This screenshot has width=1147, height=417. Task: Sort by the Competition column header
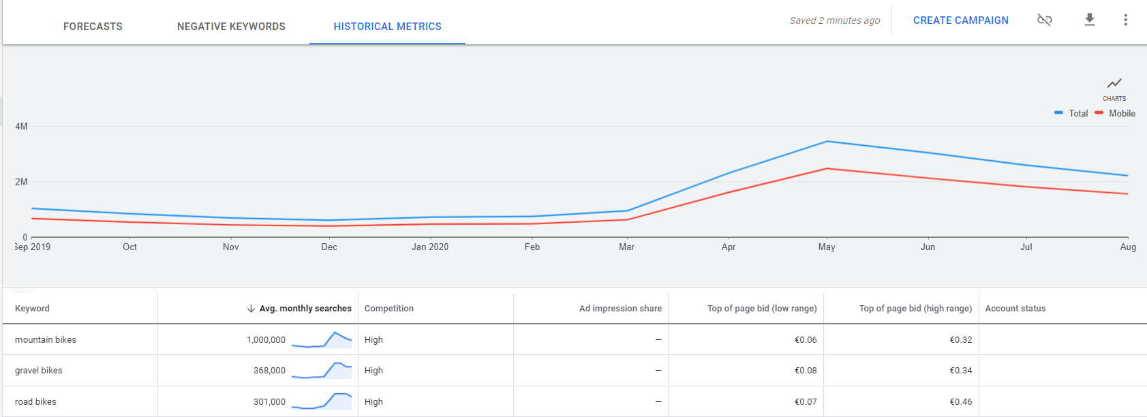pyautogui.click(x=388, y=309)
